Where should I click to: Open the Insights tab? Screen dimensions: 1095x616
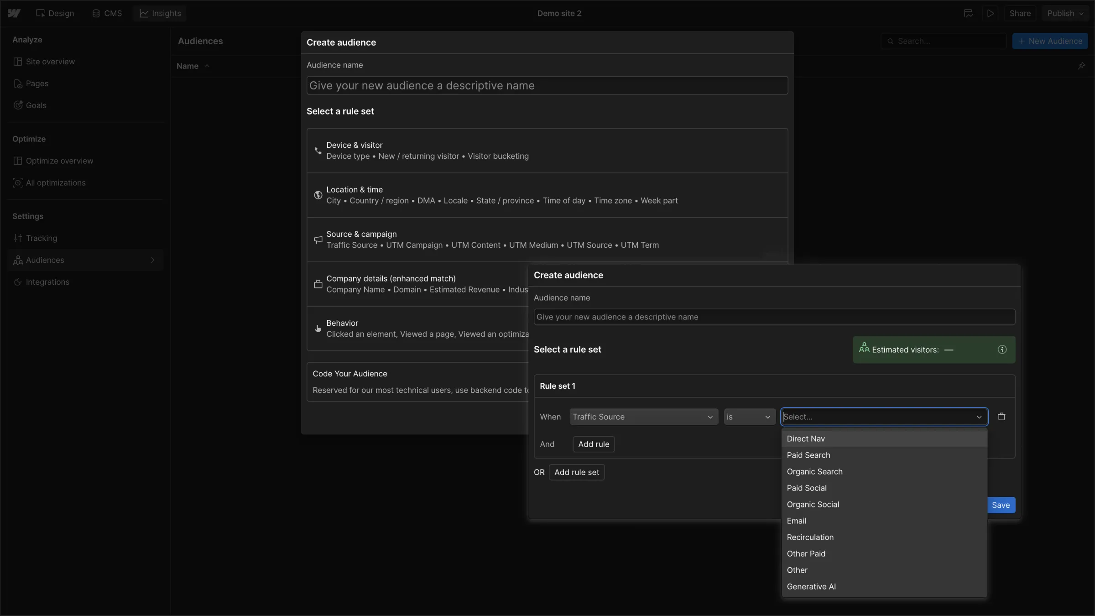[x=160, y=13]
